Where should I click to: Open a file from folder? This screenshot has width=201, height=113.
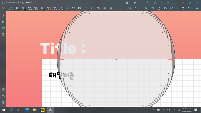pos(165,8)
